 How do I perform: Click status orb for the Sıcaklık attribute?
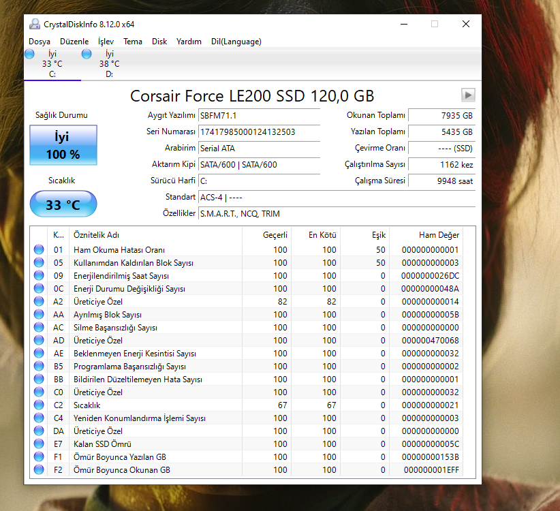click(39, 405)
